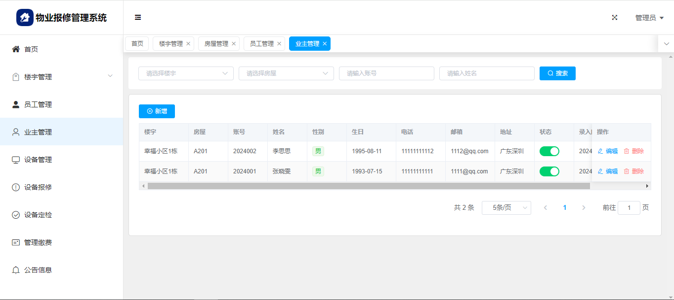Click the 搜索 button

coord(557,73)
